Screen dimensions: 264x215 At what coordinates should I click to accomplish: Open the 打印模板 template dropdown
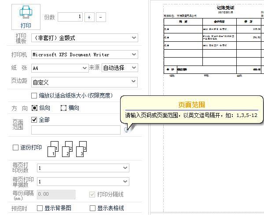click(x=84, y=38)
